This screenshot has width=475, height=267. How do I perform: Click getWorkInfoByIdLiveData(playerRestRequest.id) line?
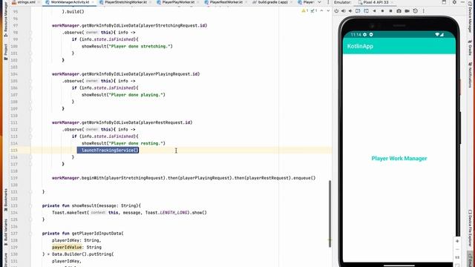[122, 122]
